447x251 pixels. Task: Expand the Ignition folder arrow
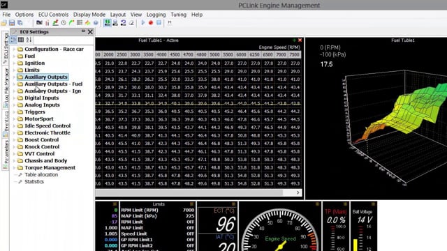pyautogui.click(x=14, y=63)
